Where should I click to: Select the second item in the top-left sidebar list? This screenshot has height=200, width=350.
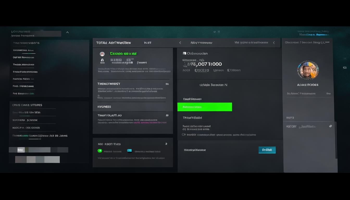tap(23, 50)
